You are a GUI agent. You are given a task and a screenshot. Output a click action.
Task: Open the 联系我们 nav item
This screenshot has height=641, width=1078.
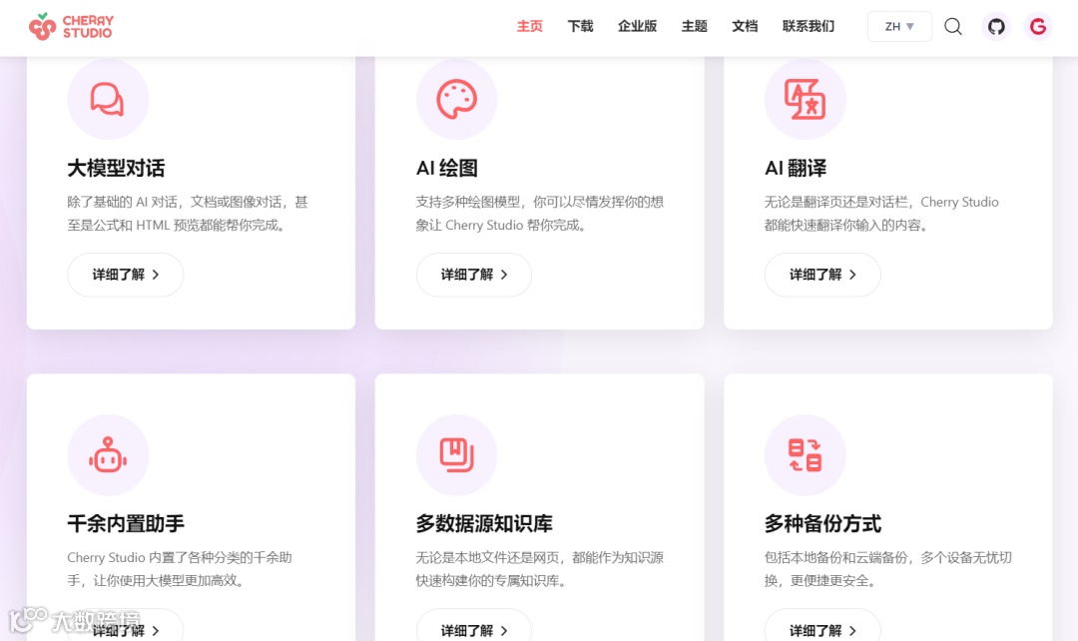click(x=808, y=26)
